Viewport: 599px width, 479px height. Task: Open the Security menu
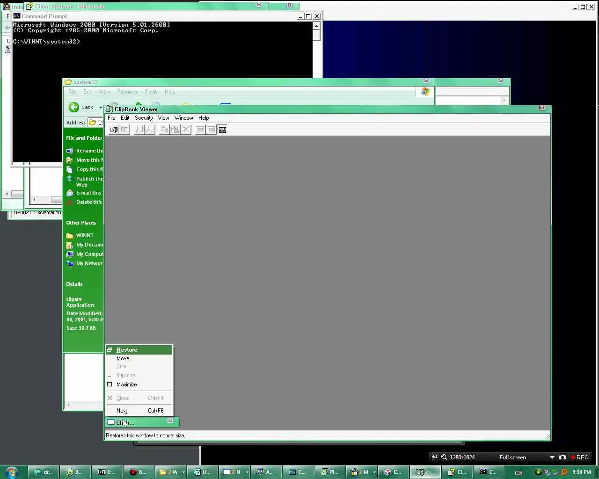(144, 118)
